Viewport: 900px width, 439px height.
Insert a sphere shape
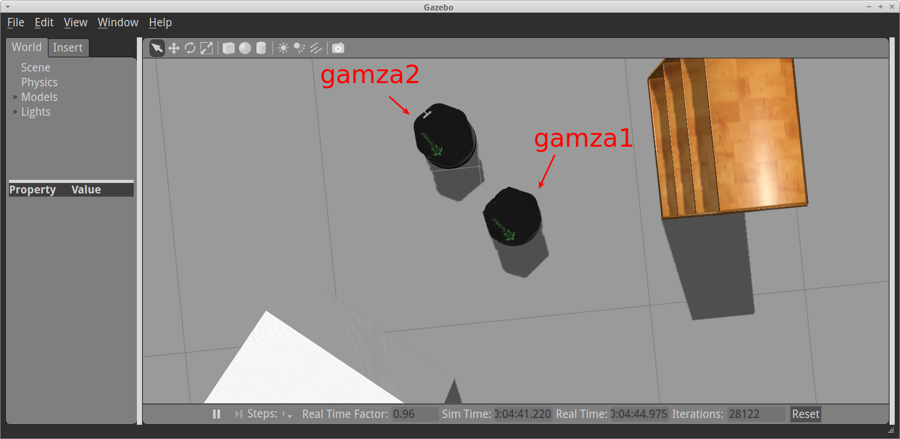(245, 48)
